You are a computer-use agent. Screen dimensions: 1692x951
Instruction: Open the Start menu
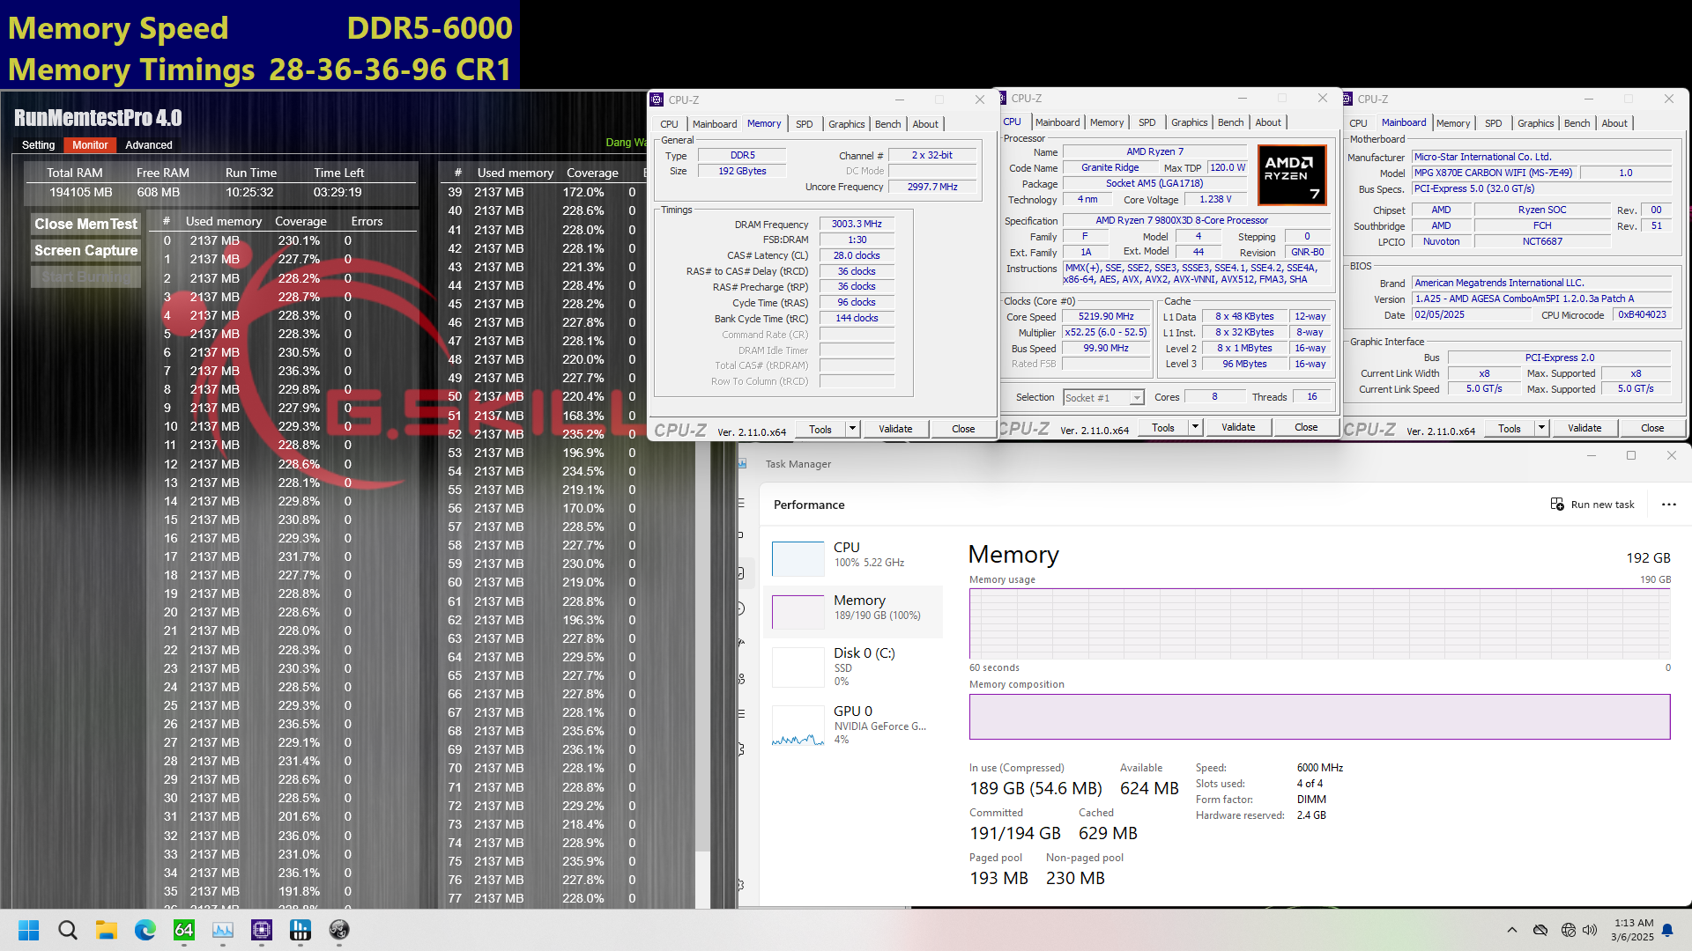tap(29, 930)
